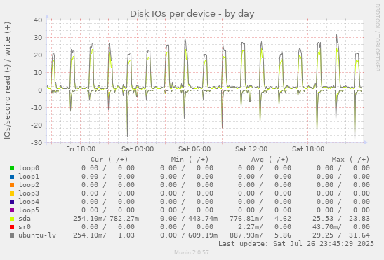Select sda minimum write value '443.74m'
The height and width of the screenshot is (260, 384).
(203, 219)
